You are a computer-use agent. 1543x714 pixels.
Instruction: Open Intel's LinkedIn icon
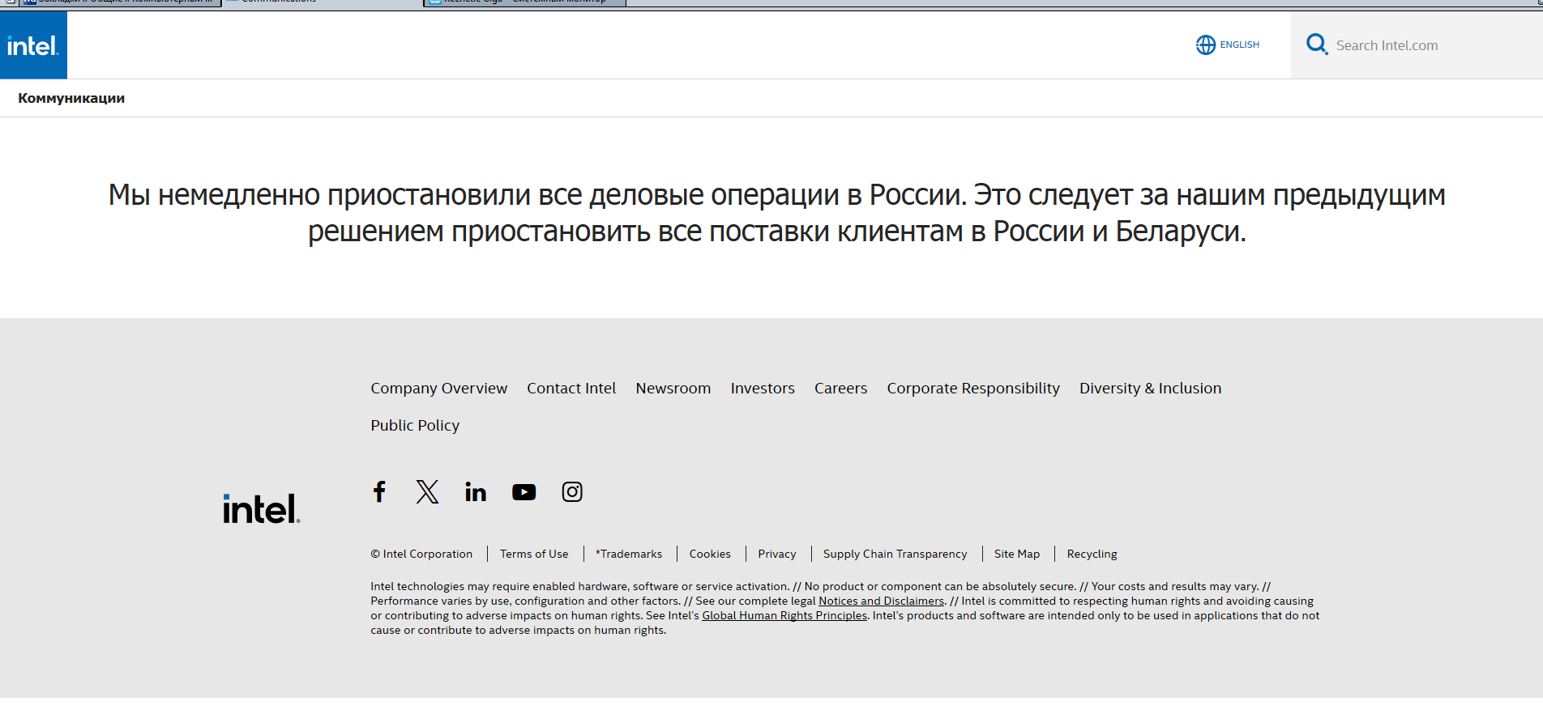tap(476, 491)
